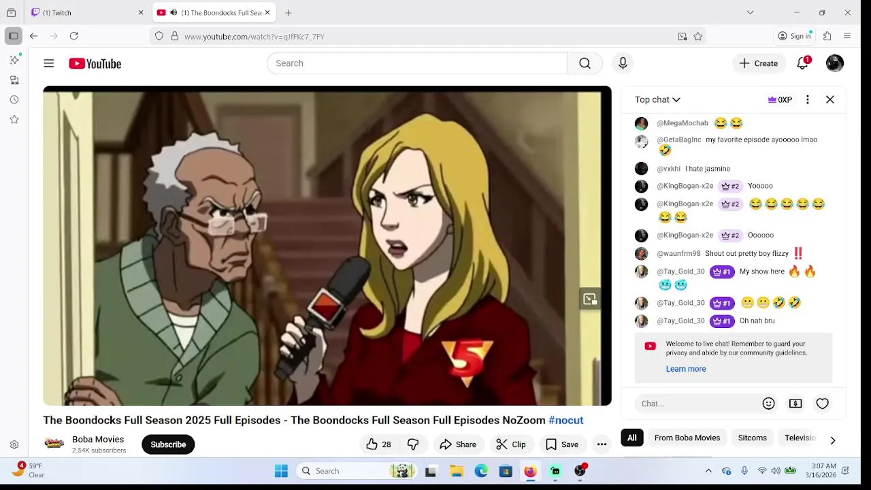Click the address bar URL

[254, 37]
